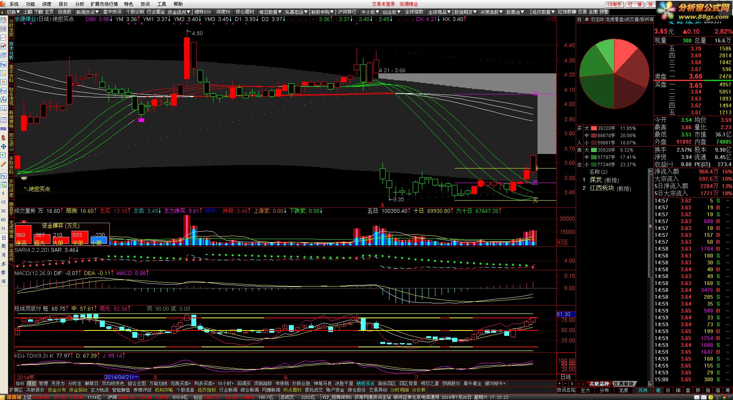
Task: Select the 年 yearly period in sidebar
Action: [x=3, y=281]
